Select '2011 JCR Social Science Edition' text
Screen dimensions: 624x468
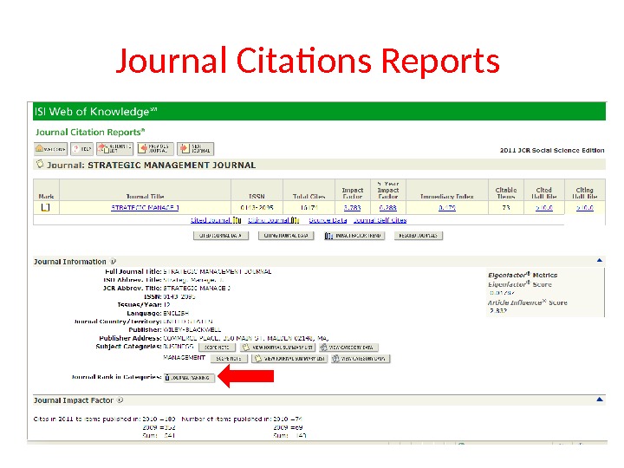pos(552,150)
